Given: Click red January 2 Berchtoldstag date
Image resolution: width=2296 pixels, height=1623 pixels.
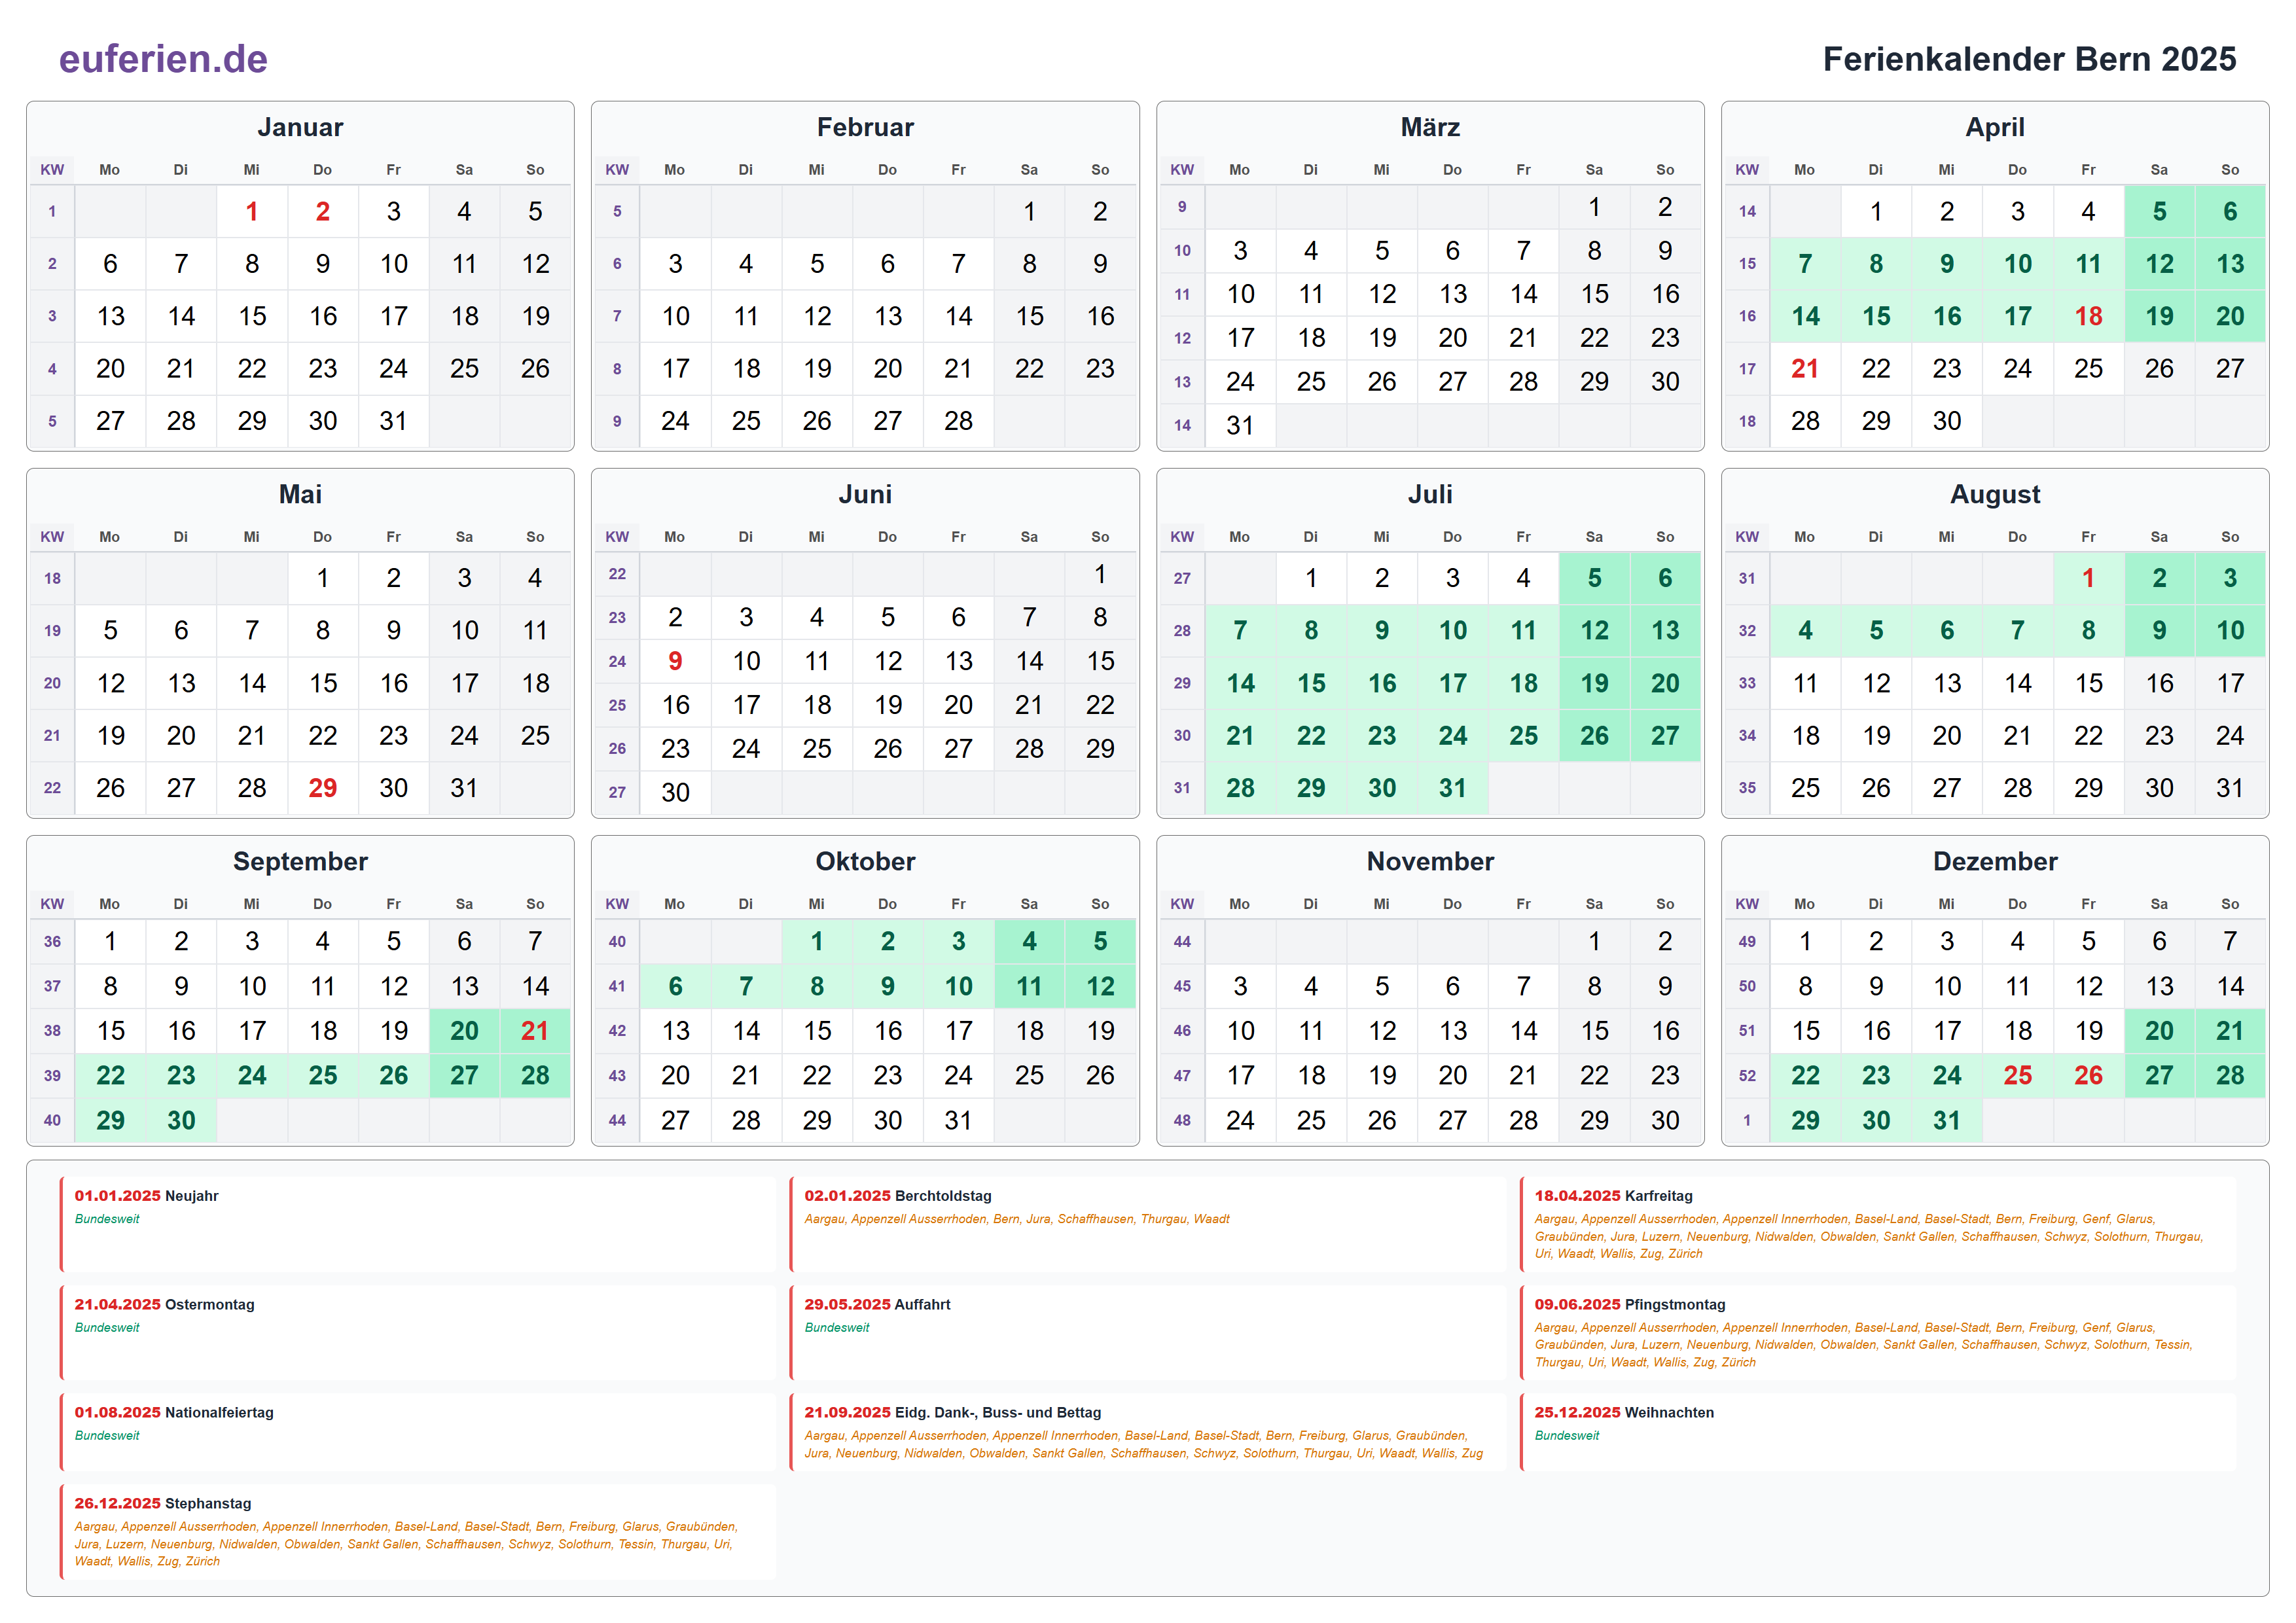Looking at the screenshot, I should tap(323, 211).
